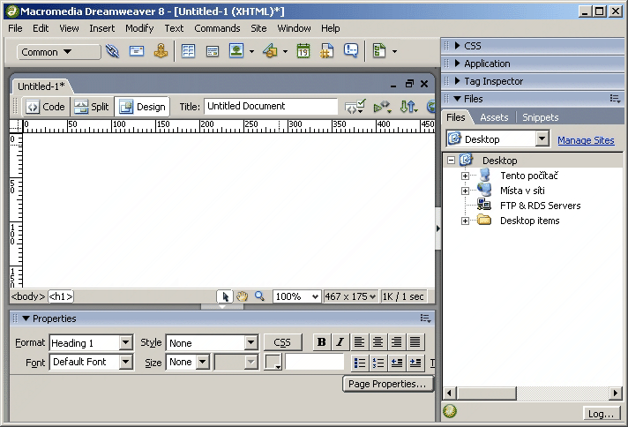This screenshot has width=628, height=427.
Task: Select the <body> tag in tag selector
Action: [x=28, y=296]
